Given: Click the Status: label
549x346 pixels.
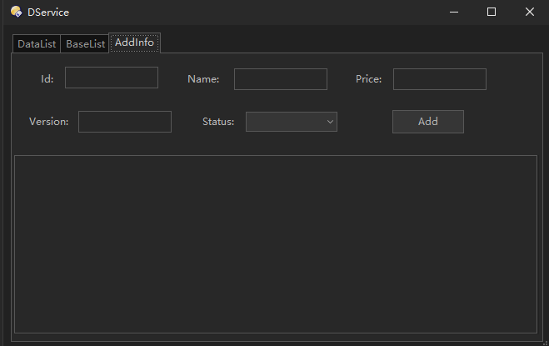Looking at the screenshot, I should point(218,122).
